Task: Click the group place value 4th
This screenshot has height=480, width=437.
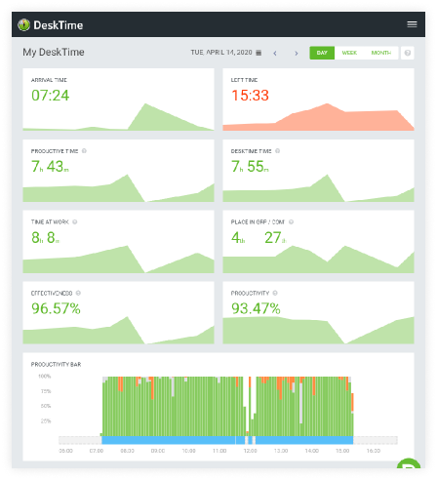Action: 238,237
